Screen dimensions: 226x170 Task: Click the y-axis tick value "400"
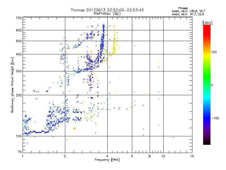pyautogui.click(x=19, y=54)
